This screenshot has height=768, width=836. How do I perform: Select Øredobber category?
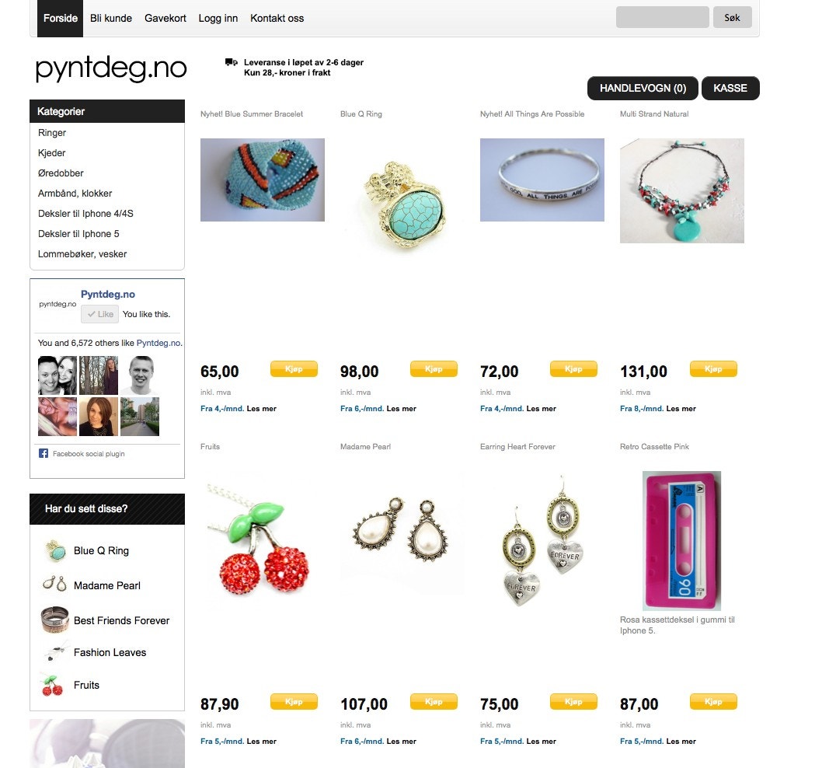coord(61,173)
